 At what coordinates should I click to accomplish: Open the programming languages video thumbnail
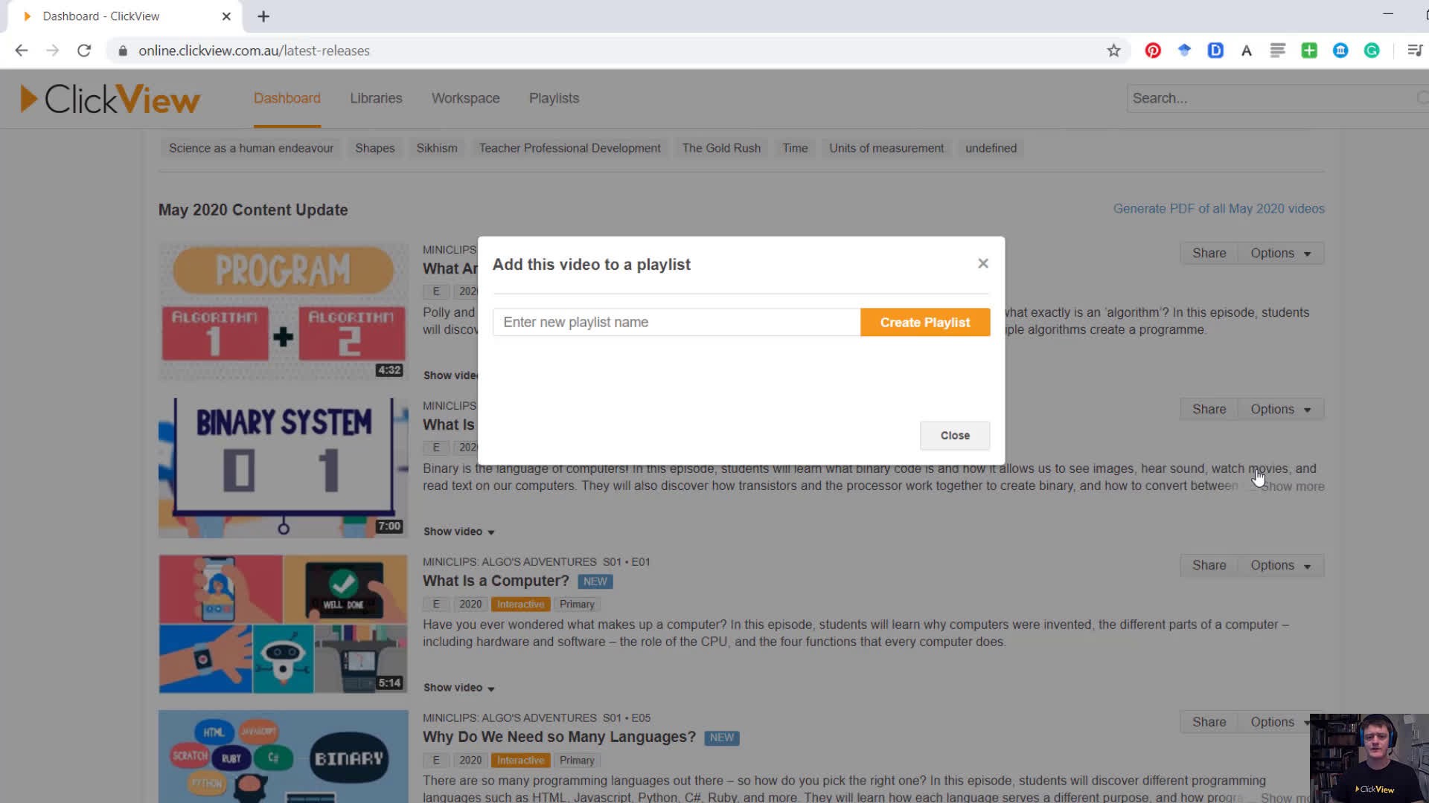[x=283, y=756]
